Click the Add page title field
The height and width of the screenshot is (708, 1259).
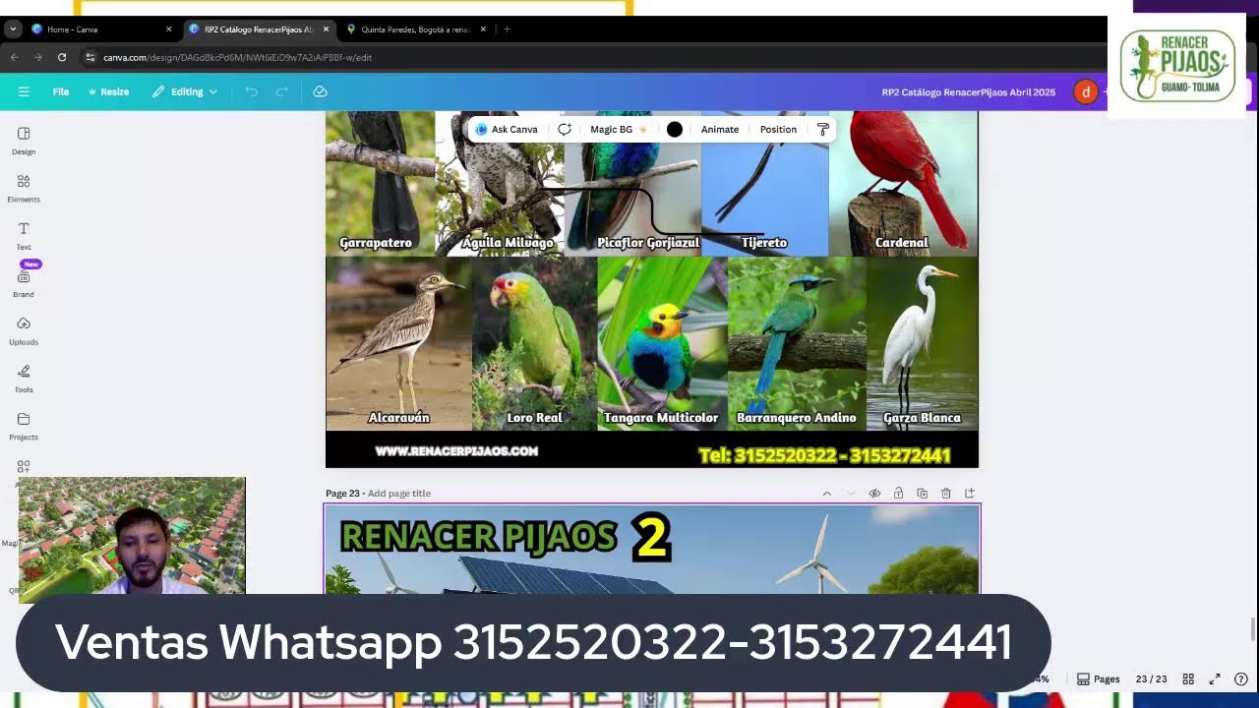coord(399,494)
